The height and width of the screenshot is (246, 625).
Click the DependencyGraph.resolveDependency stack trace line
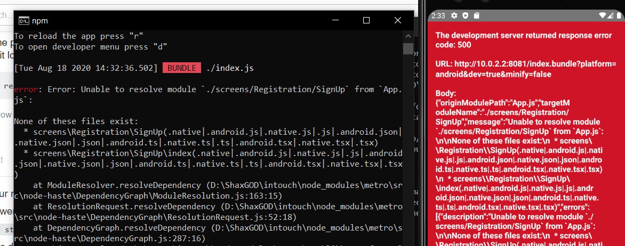pyautogui.click(x=207, y=233)
